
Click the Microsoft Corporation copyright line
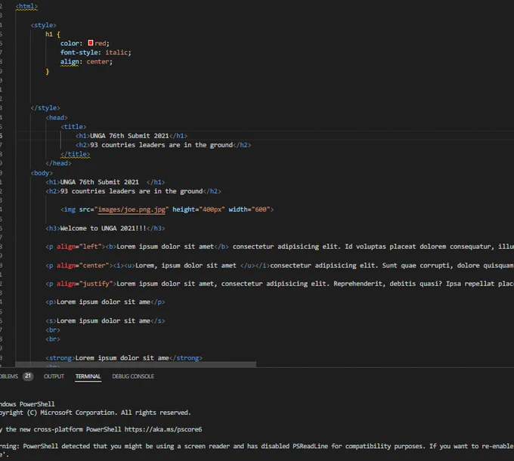tap(95, 413)
